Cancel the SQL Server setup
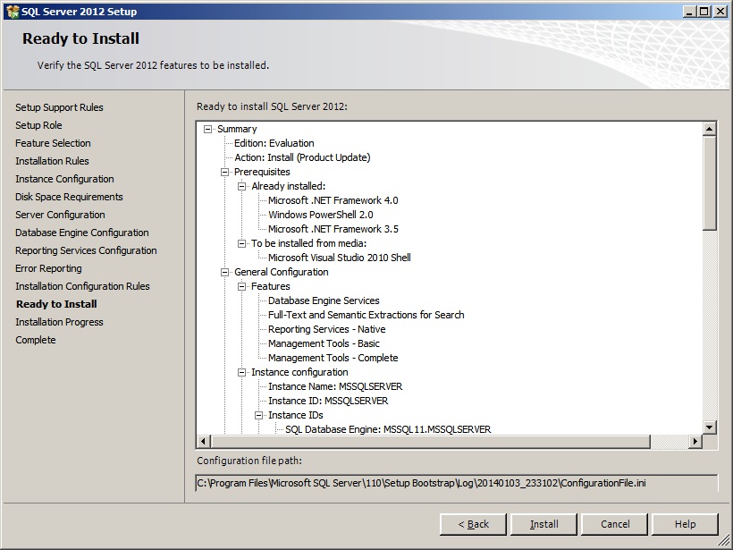 [x=615, y=524]
